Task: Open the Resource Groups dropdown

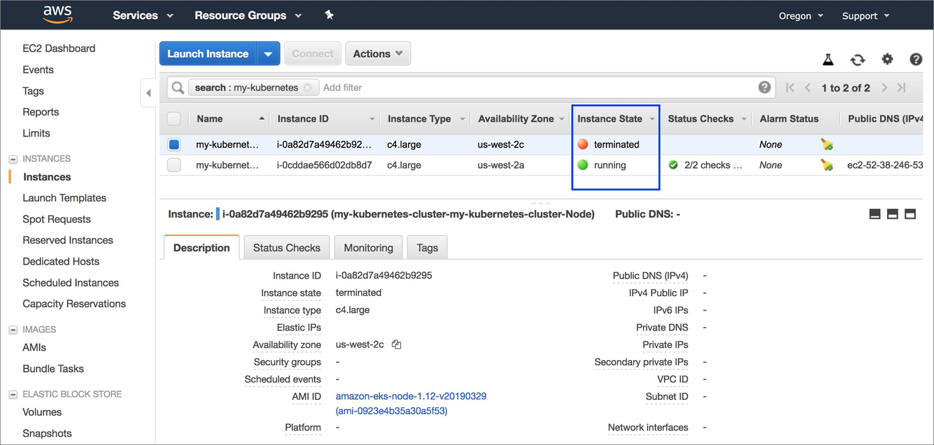Action: (x=248, y=16)
